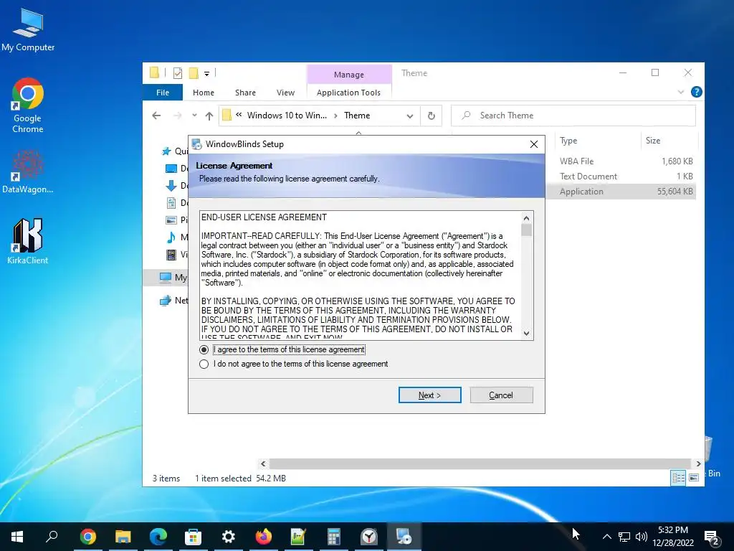Close the WindowBlinds Setup dialog
Screen dimensions: 734x551
533,144
